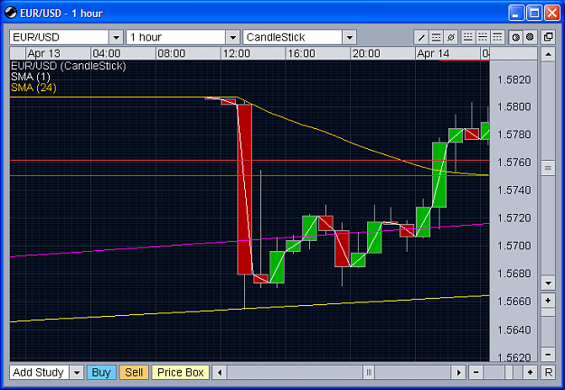The height and width of the screenshot is (390, 565).
Task: Choose line style with solid bottom line
Action: (467, 37)
